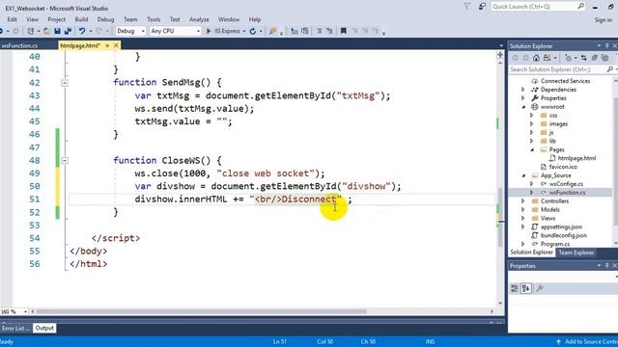Click the editor horizontal scrollbar thumb
This screenshot has height=347, width=618.
[201, 311]
